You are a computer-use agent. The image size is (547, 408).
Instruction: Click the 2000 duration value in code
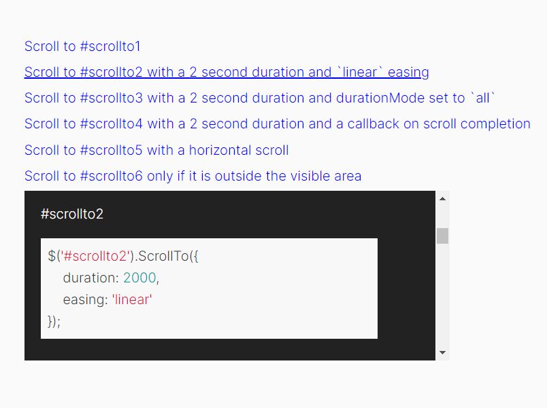(x=139, y=278)
